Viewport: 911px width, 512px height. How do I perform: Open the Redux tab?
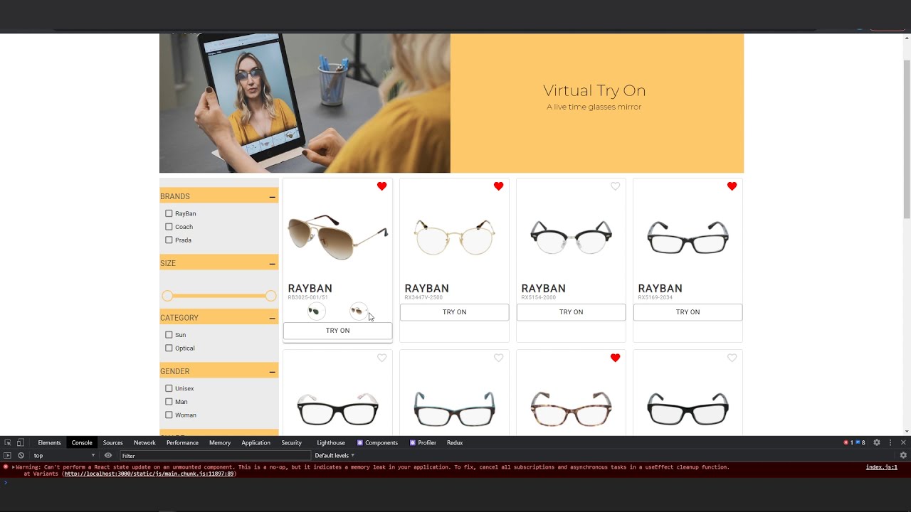[455, 442]
